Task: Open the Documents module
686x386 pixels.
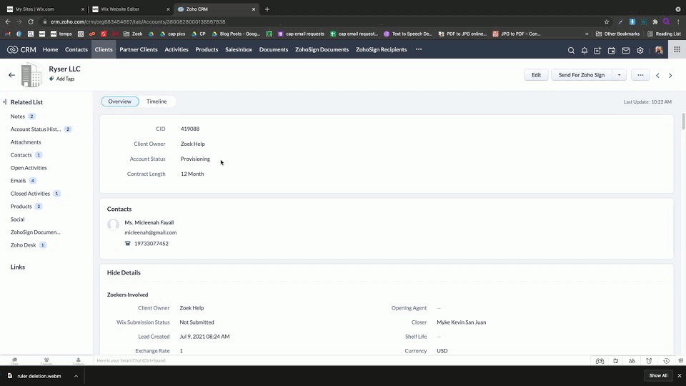Action: click(x=274, y=49)
